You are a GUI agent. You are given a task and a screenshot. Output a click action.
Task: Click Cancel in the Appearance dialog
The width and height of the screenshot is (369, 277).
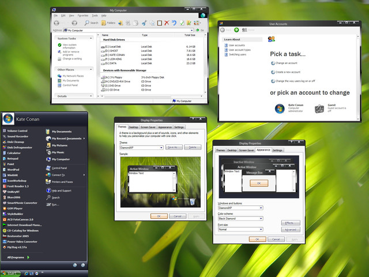coord(276,239)
